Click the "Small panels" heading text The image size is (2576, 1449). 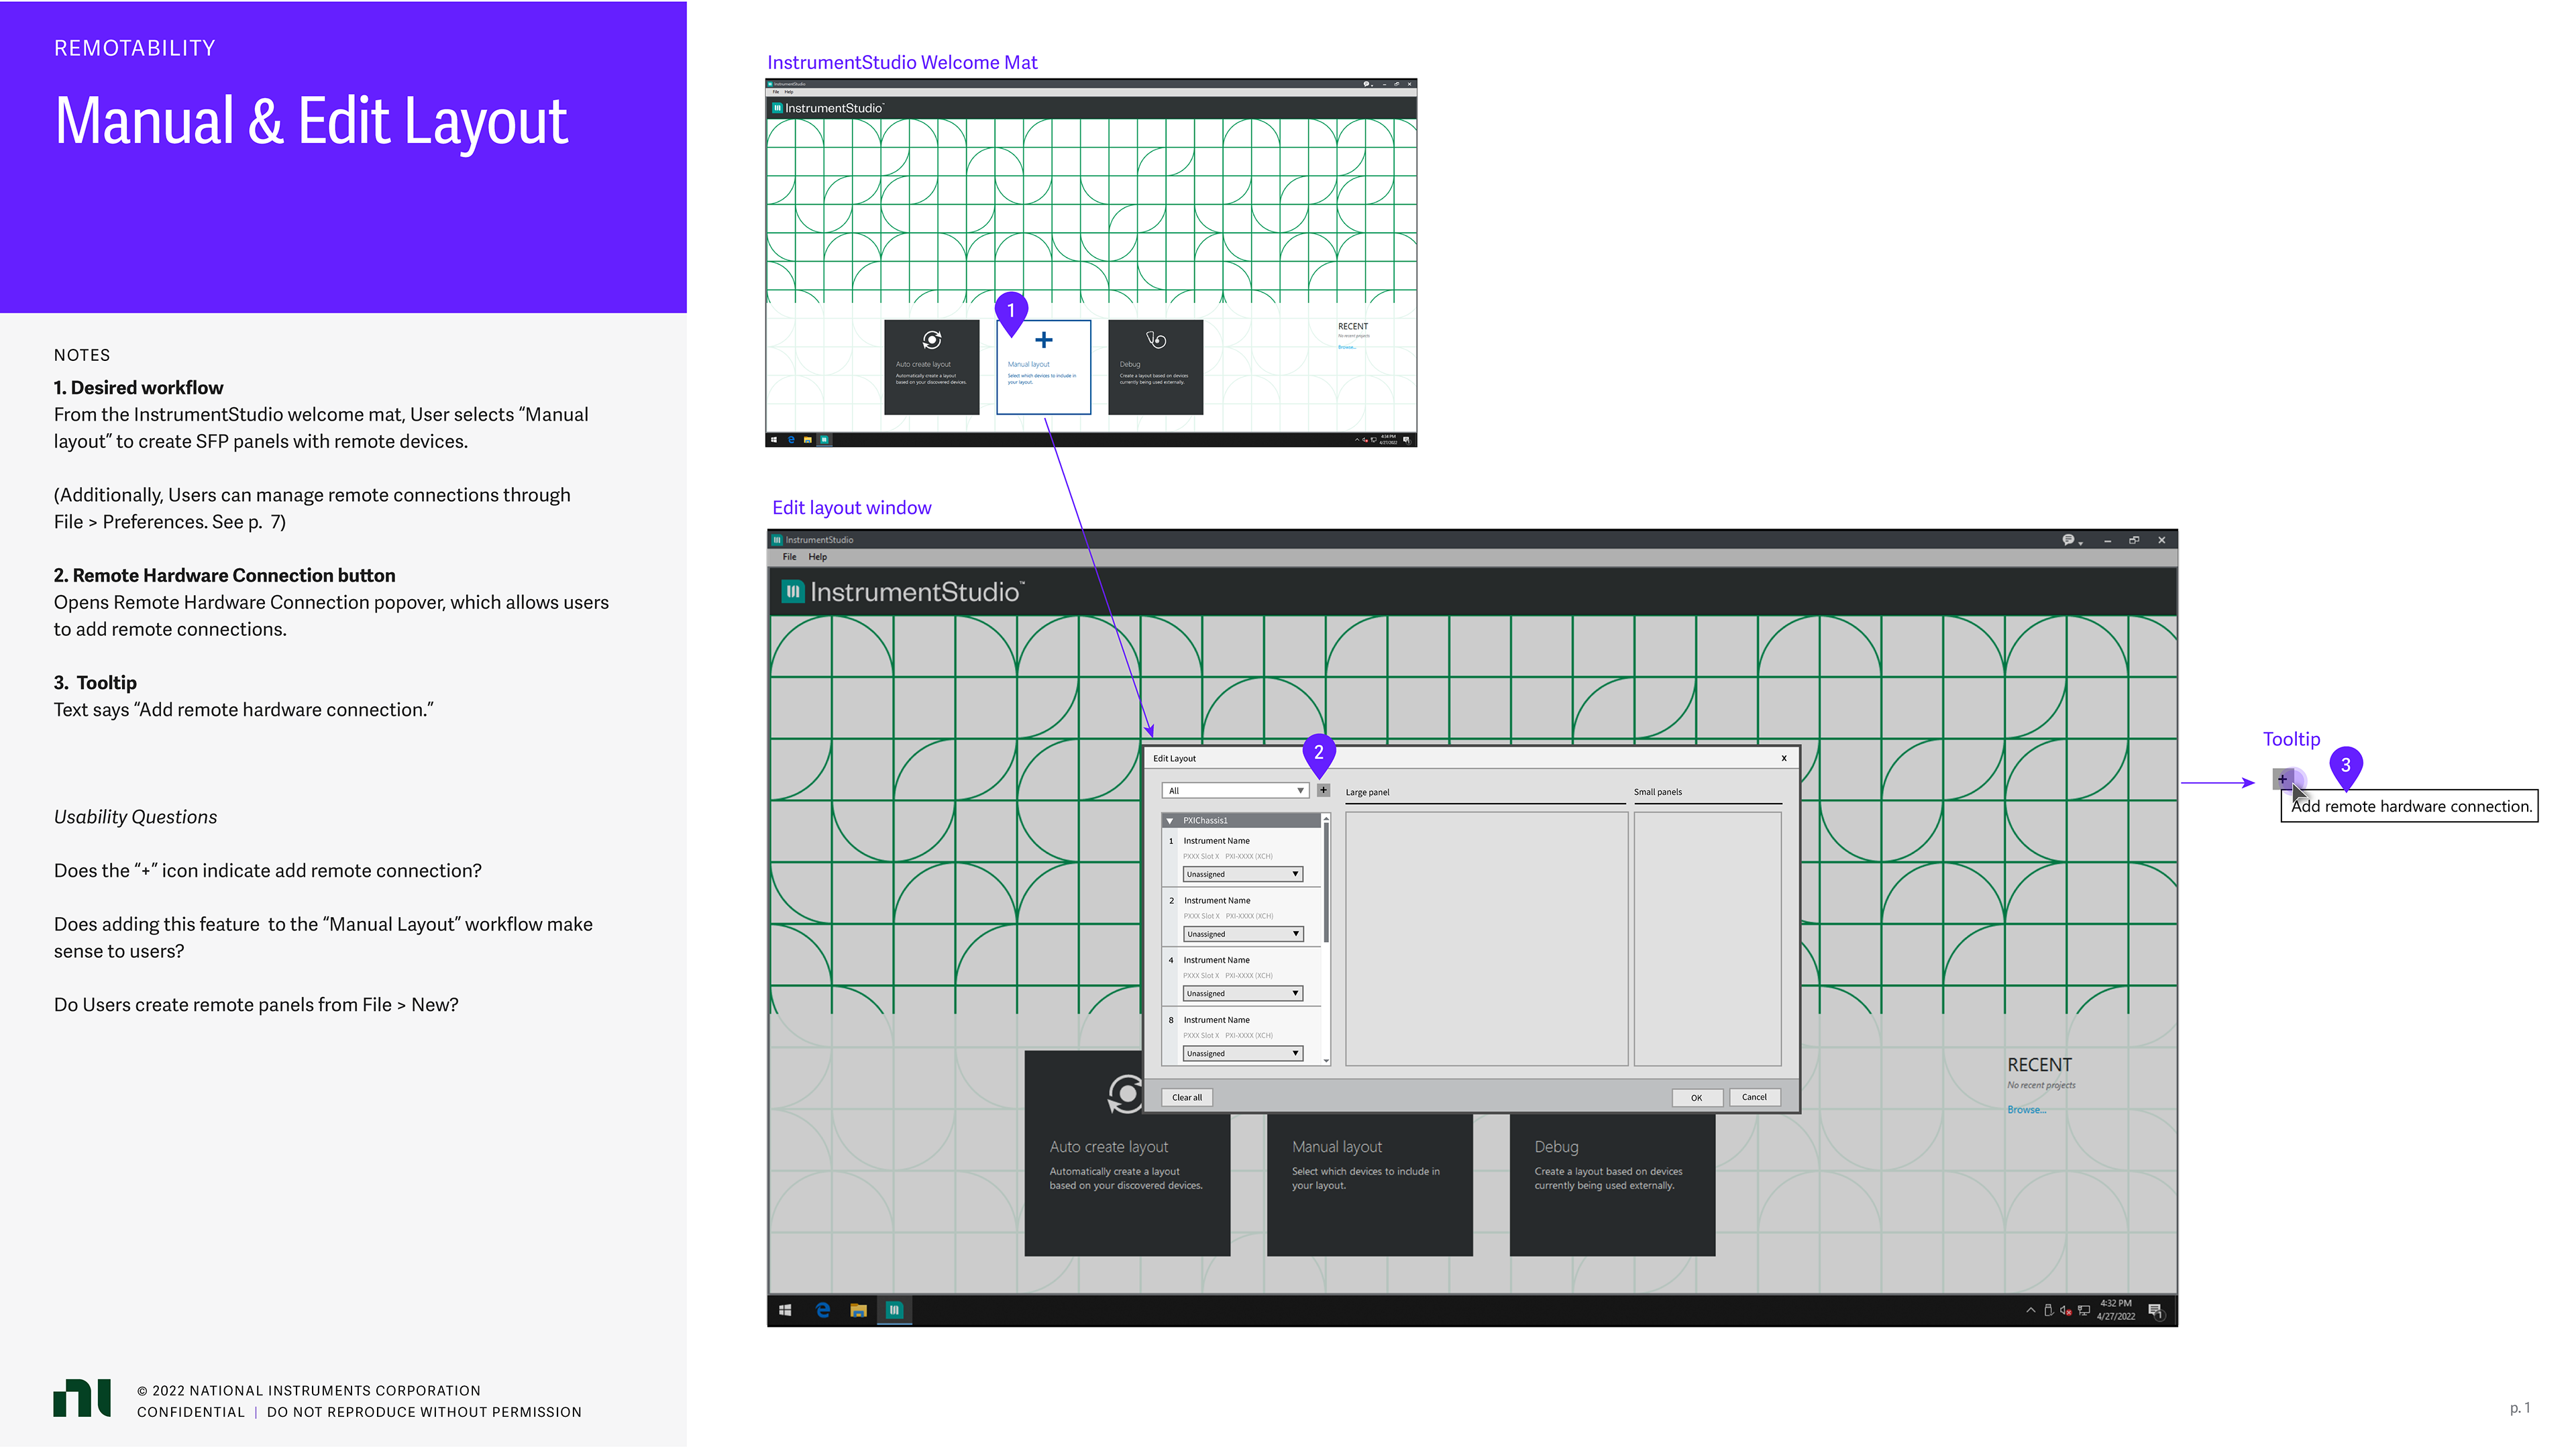(x=1657, y=792)
